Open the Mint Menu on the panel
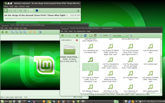Screen dimensions: 165x103 click(x=5, y=101)
